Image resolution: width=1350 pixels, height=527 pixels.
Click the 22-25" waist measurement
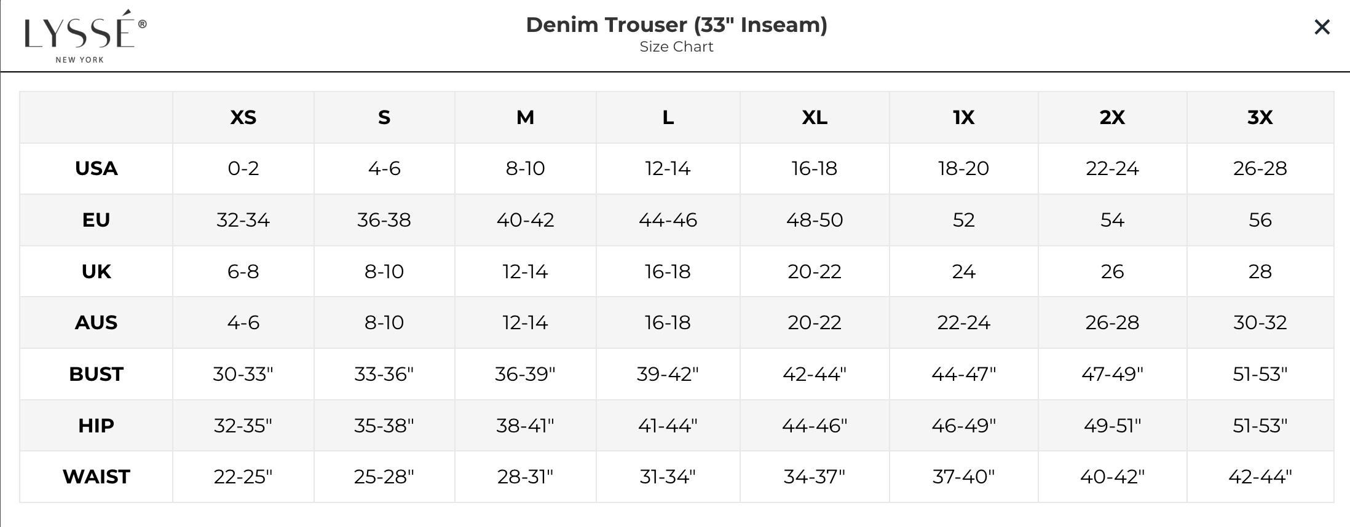pos(243,477)
